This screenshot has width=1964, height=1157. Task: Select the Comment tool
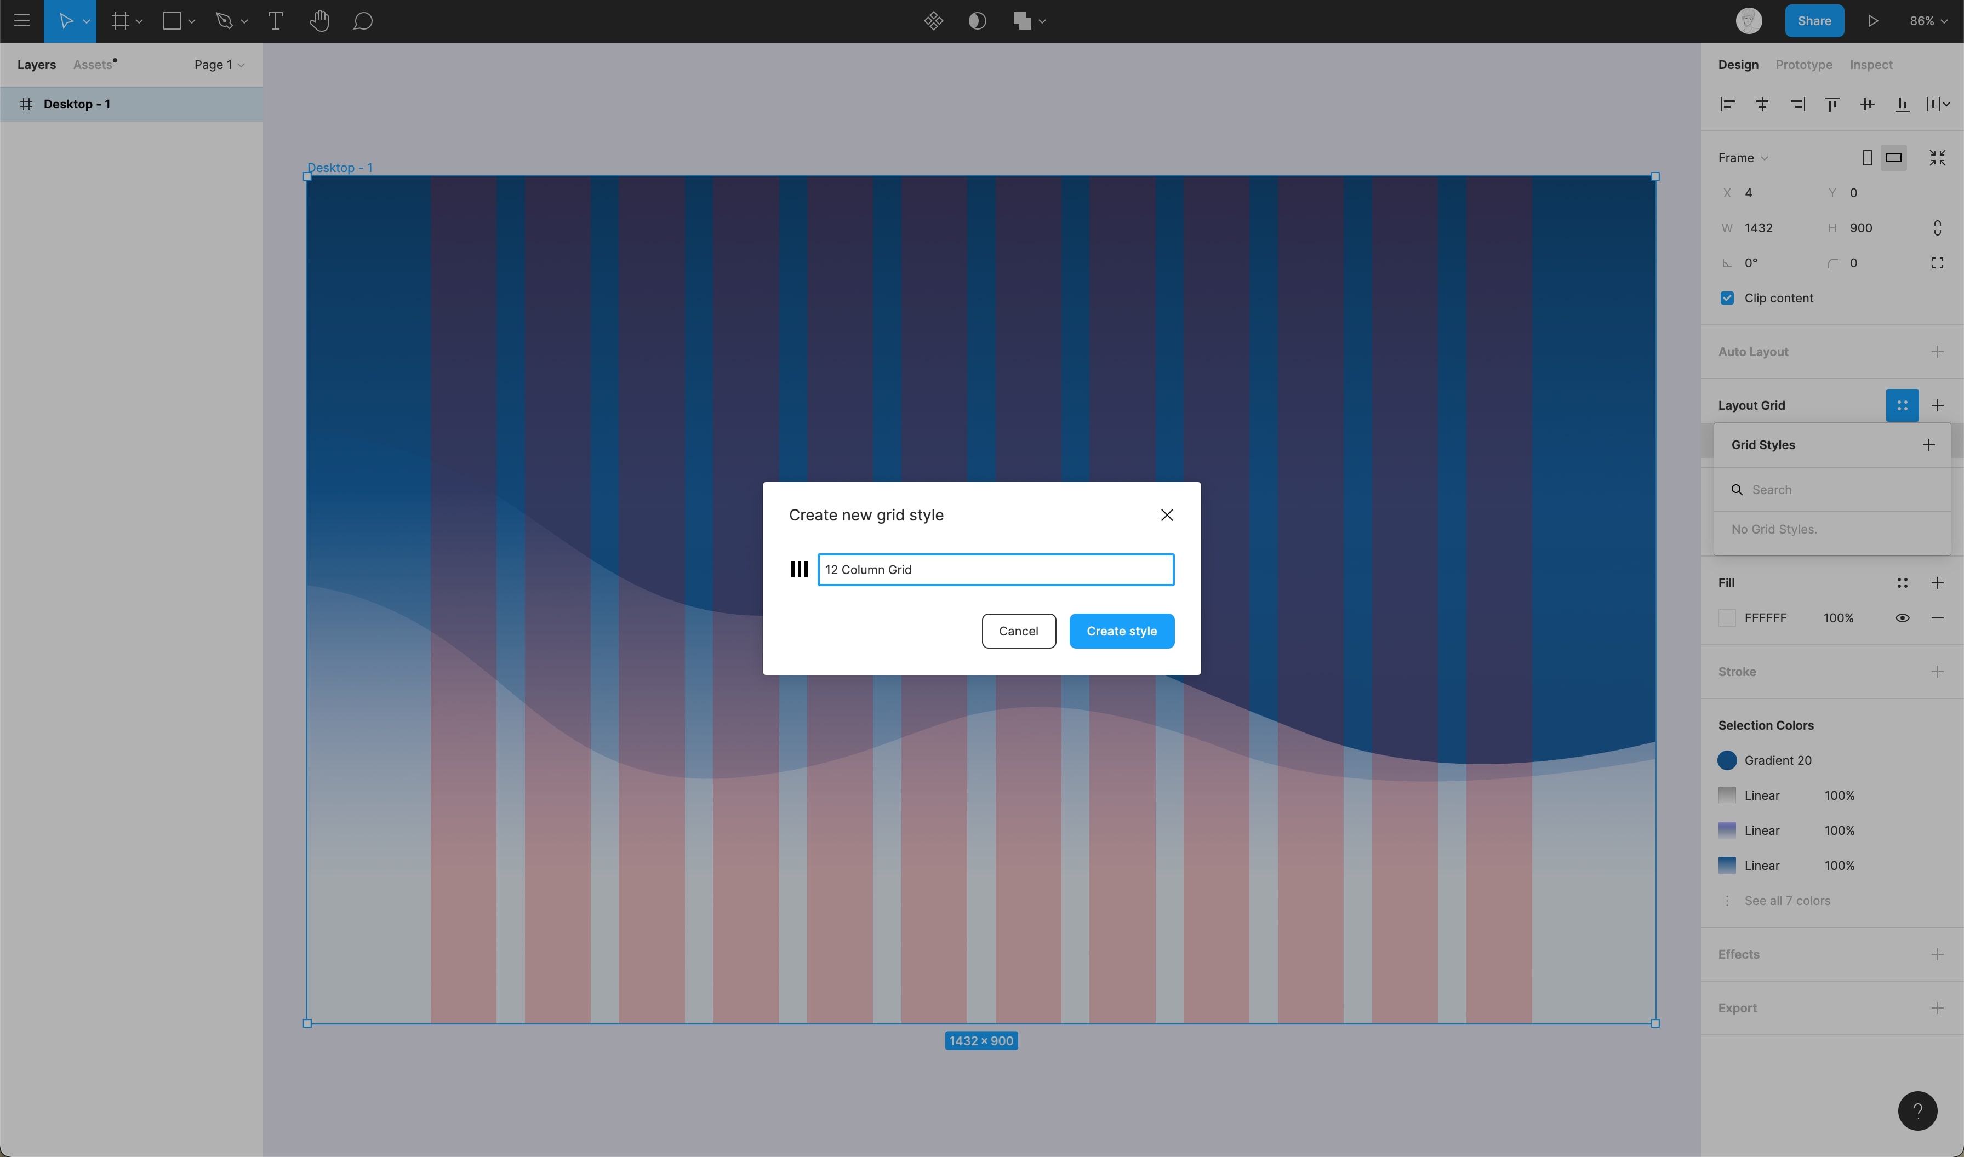pyautogui.click(x=363, y=21)
